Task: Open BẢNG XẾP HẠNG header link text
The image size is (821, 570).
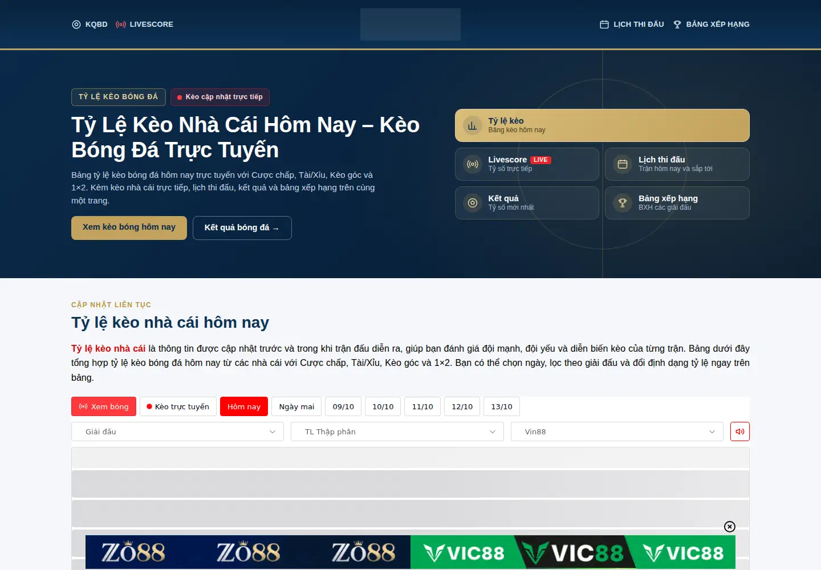Action: [x=718, y=25]
